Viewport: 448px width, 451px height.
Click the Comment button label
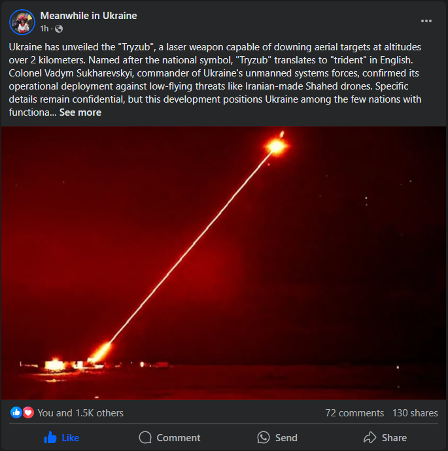pos(179,438)
